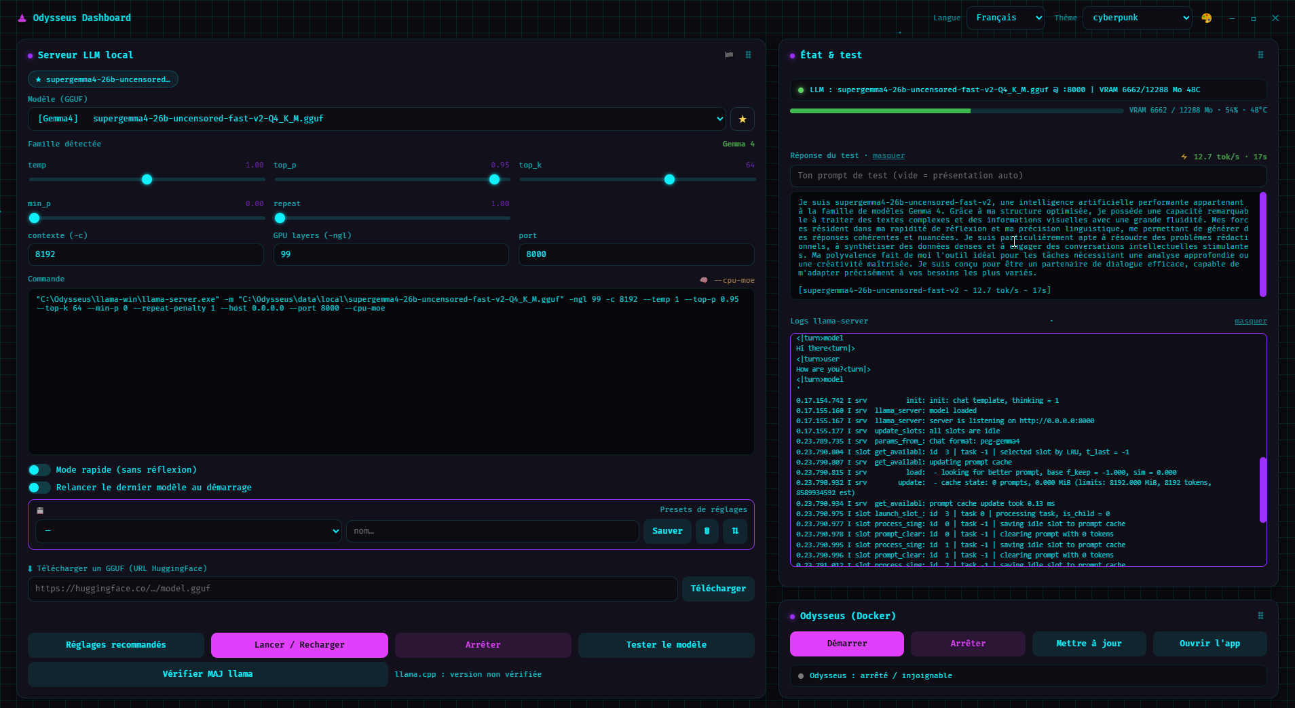Open the presets selection dropdown

(x=189, y=531)
